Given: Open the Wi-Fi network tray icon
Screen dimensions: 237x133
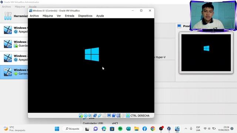Looking at the screenshot, I should coord(205,129).
